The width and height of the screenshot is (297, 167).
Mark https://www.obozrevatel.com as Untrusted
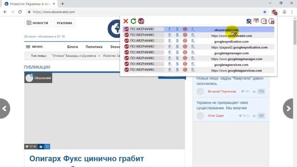[x=185, y=35]
